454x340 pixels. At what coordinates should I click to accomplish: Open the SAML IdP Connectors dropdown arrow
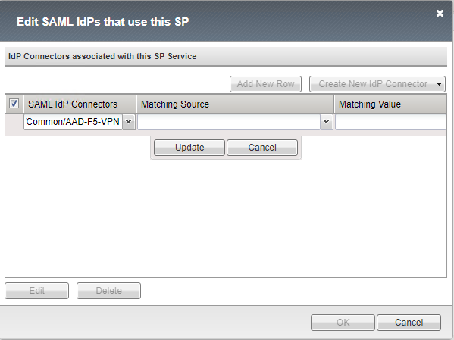click(x=129, y=122)
